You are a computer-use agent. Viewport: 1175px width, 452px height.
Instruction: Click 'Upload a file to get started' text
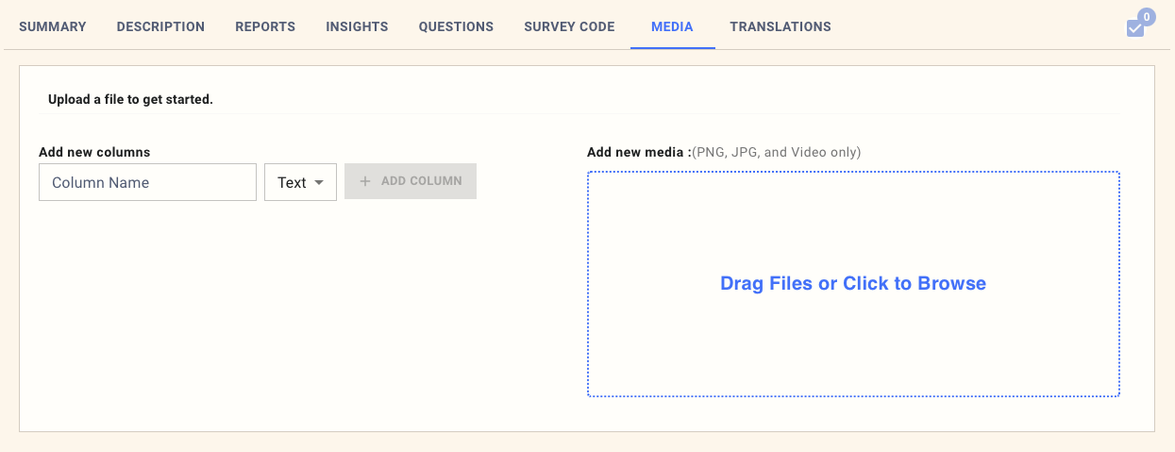(x=130, y=99)
